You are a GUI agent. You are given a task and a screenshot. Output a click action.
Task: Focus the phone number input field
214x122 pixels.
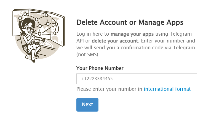tap(137, 79)
